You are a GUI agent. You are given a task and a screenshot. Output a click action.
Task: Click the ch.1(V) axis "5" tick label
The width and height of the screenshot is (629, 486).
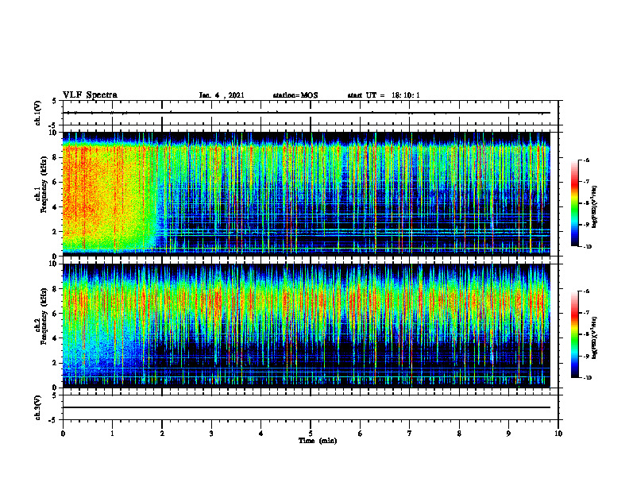pyautogui.click(x=55, y=101)
